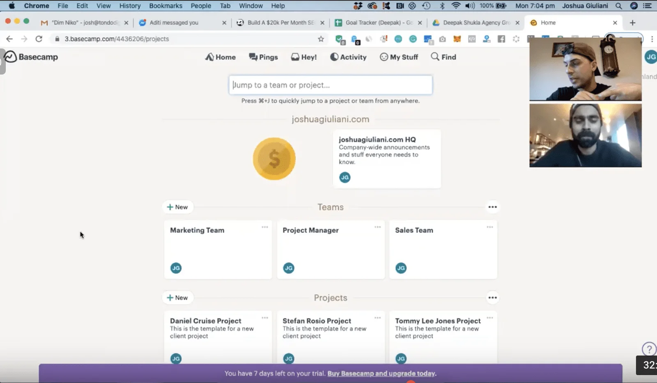Create a new project with New button
The image size is (657, 383).
click(x=177, y=298)
